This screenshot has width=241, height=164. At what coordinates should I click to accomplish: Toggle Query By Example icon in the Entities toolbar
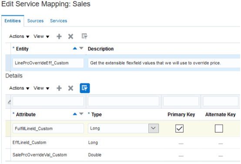pyautogui.click(x=84, y=36)
